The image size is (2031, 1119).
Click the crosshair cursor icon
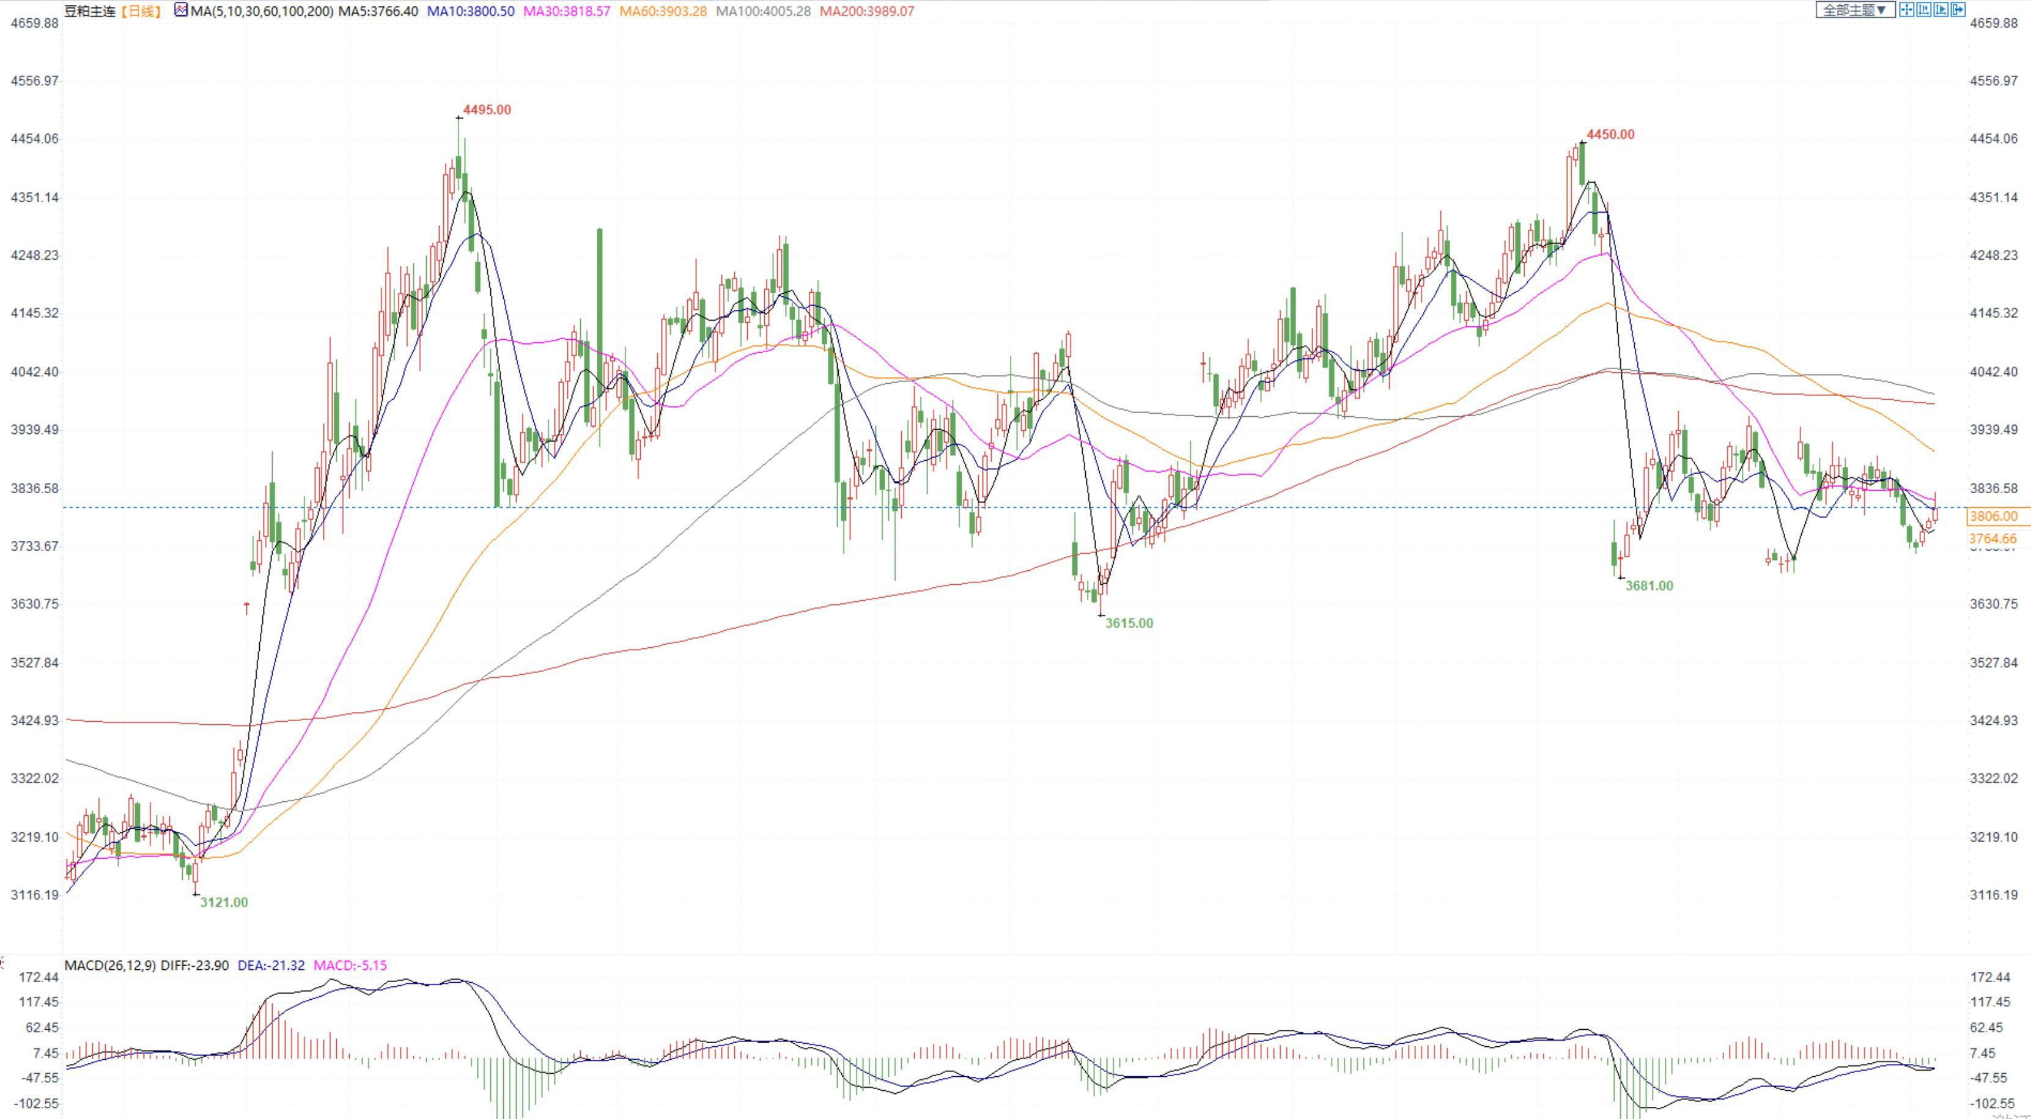tap(1906, 10)
